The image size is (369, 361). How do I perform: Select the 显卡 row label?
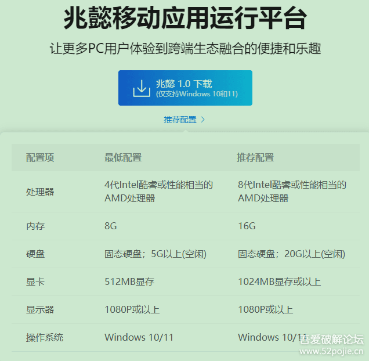[x=35, y=282]
